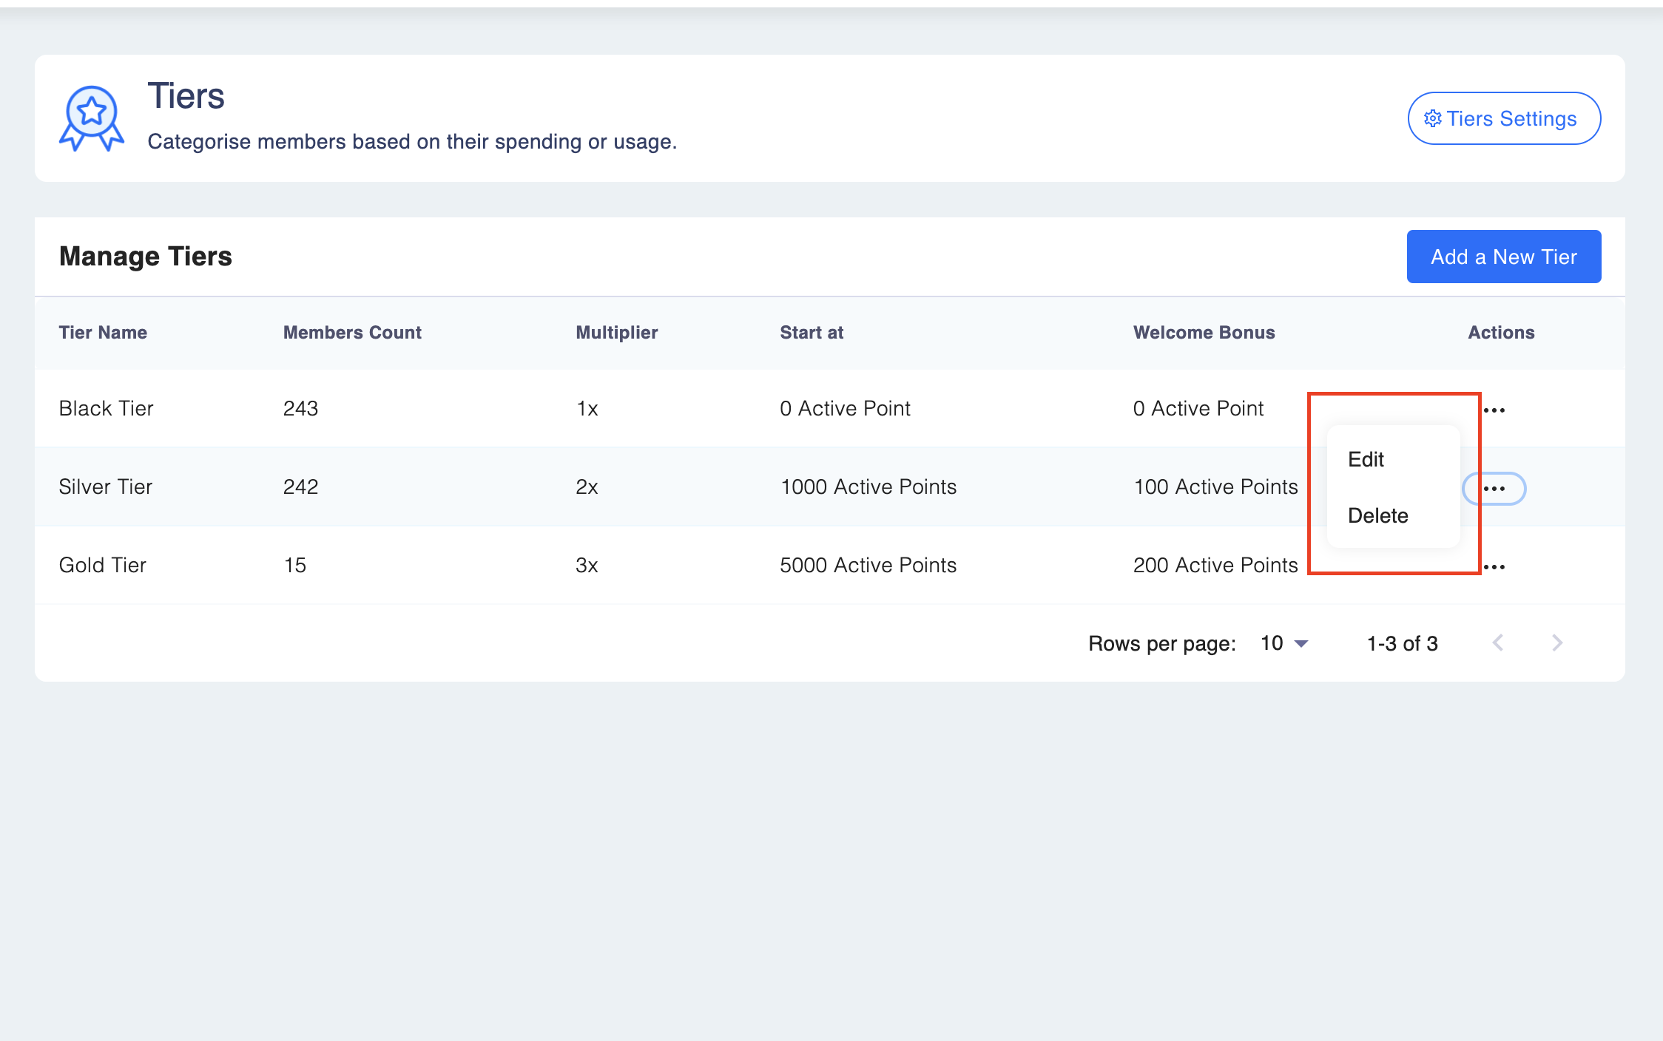Open three-dot actions menu for Silver Tier
1663x1041 pixels.
(x=1494, y=489)
